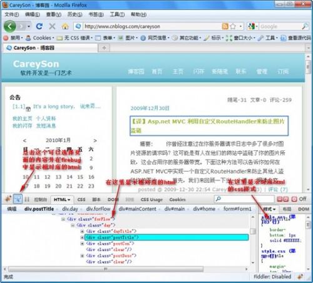Collapse the div class="forFlow" node
Viewport: 313px width, 283px height.
[x=63, y=219]
